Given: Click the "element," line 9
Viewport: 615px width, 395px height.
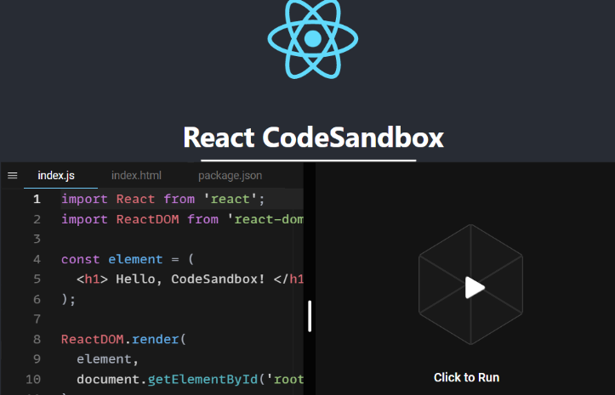Looking at the screenshot, I should coord(108,359).
